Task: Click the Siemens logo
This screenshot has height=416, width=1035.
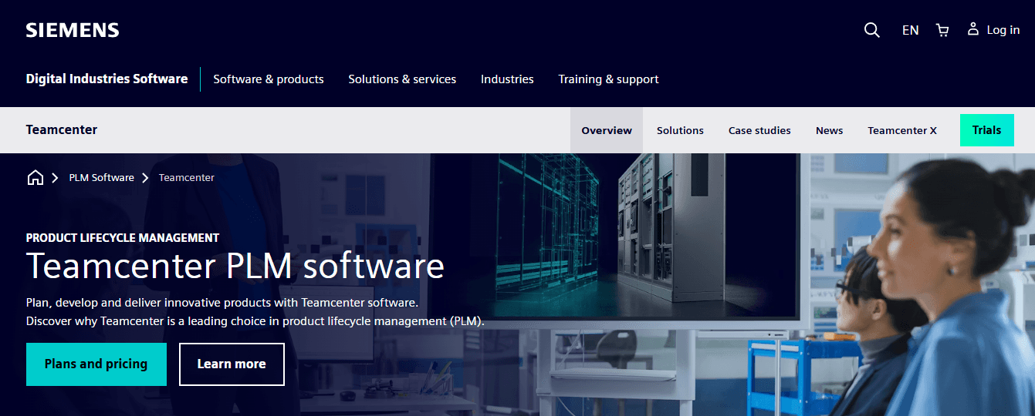Action: [x=73, y=30]
